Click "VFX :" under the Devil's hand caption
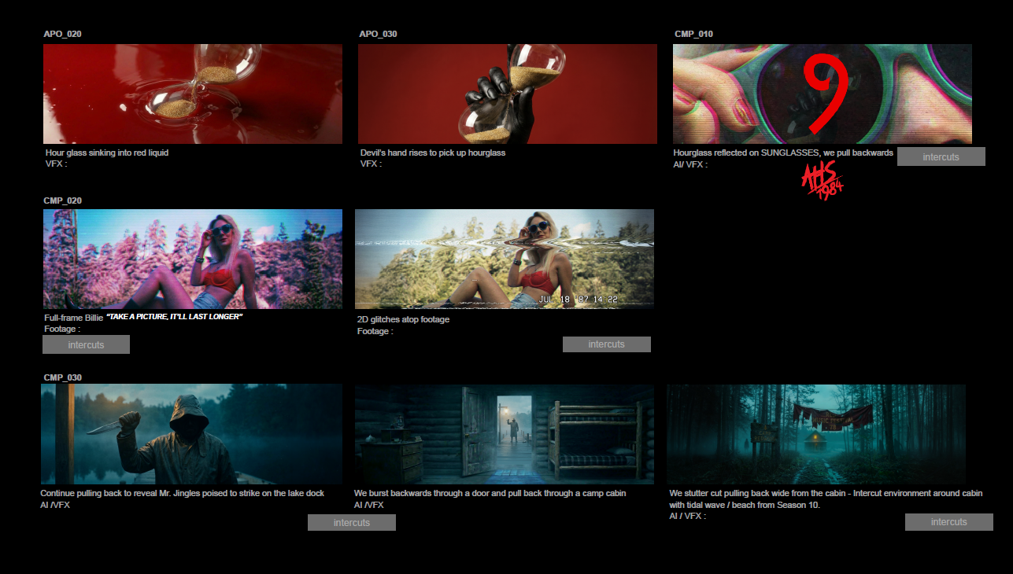The height and width of the screenshot is (574, 1013). tap(372, 164)
